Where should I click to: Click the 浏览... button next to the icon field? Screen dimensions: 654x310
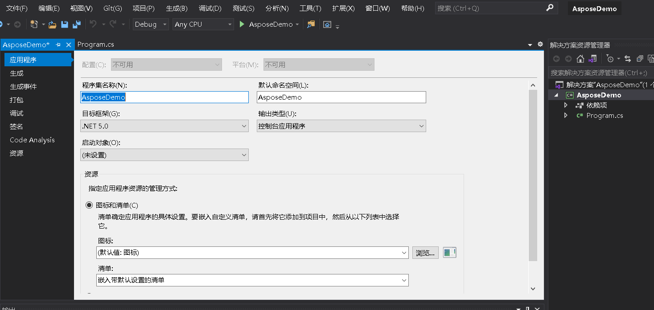(425, 252)
